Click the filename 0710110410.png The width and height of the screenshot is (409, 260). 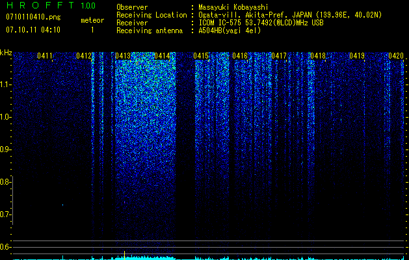tap(33, 18)
